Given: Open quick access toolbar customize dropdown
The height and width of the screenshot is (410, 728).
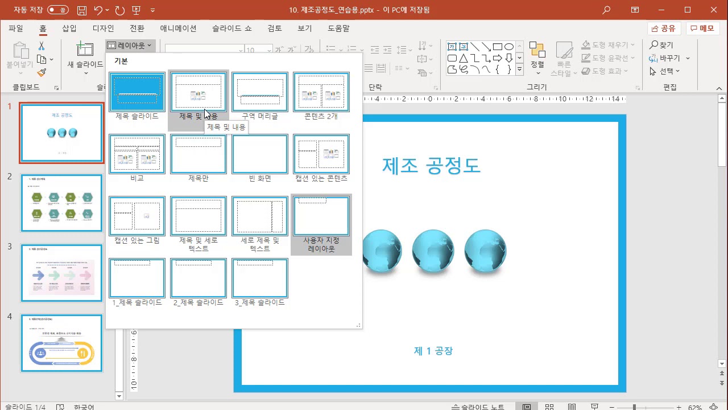Looking at the screenshot, I should pos(152,10).
